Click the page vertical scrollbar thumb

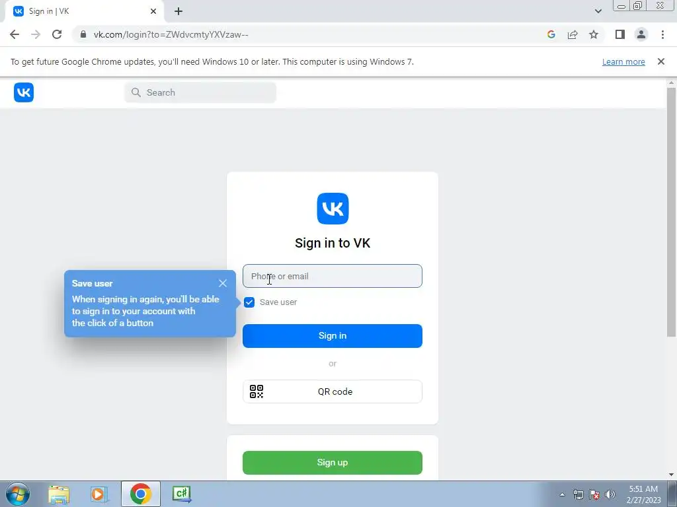(671, 212)
